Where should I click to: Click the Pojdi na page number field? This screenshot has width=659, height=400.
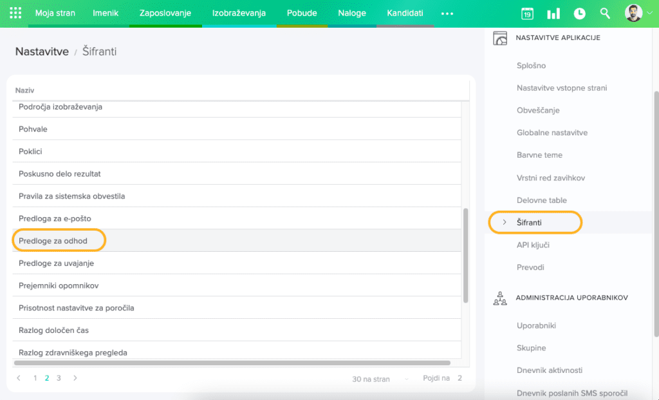click(460, 378)
